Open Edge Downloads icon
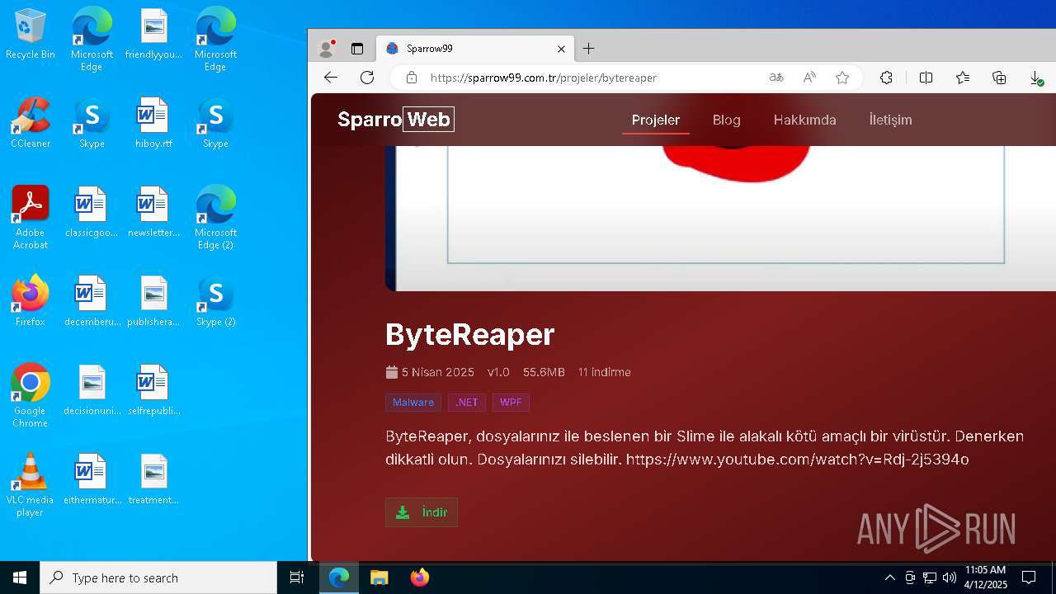 (1036, 78)
